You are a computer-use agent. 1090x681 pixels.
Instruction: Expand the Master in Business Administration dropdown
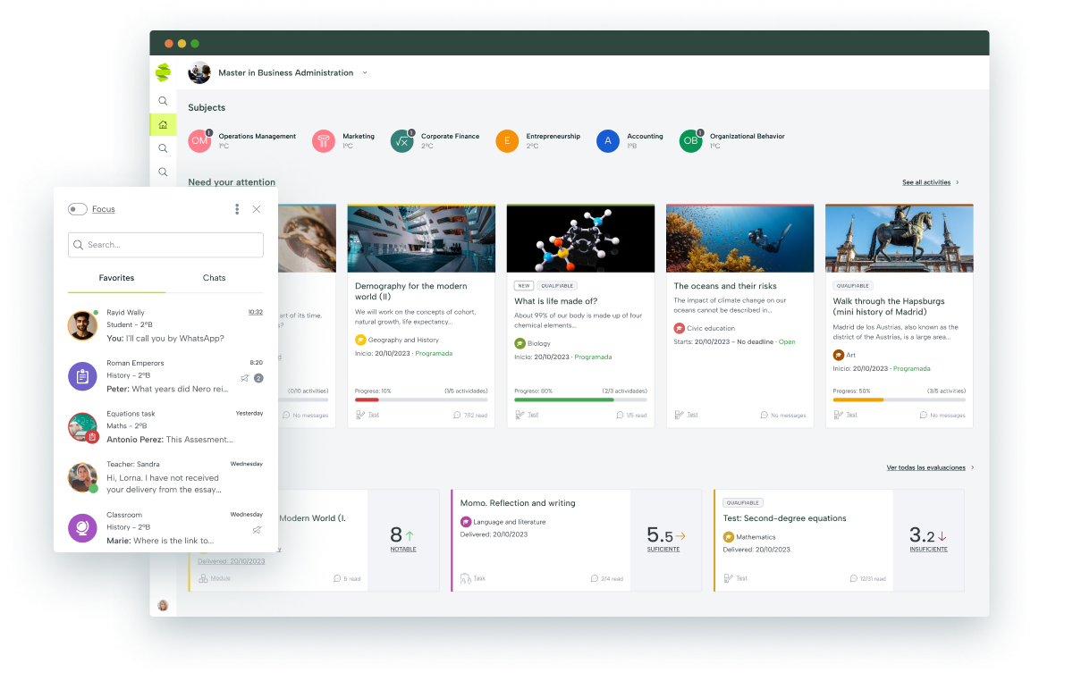point(365,73)
